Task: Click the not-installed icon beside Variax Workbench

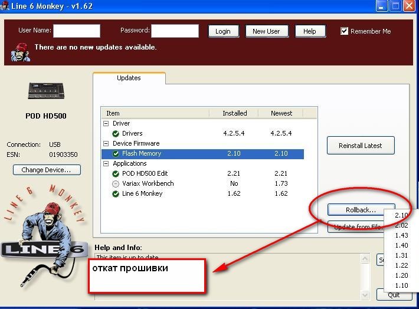Action: 116,184
